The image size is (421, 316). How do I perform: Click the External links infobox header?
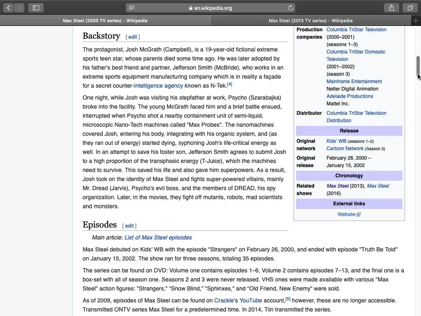[349, 204]
